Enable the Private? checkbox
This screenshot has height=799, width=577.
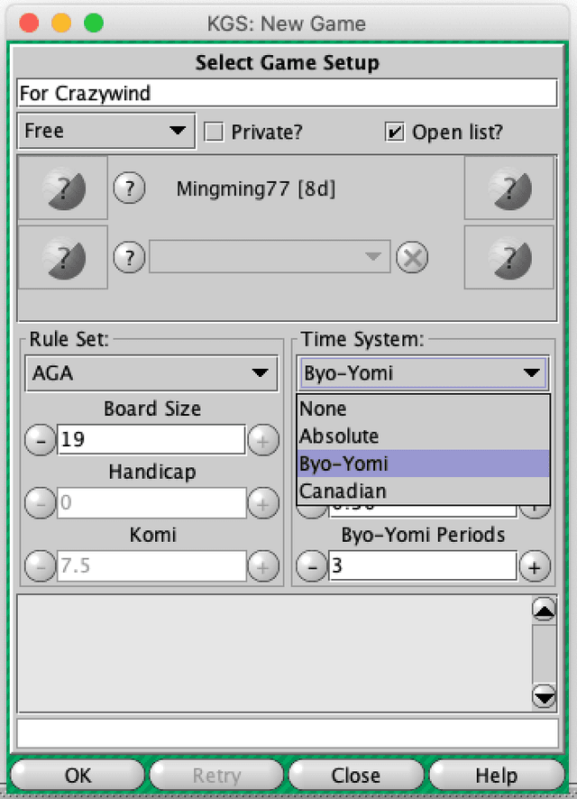pyautogui.click(x=214, y=132)
